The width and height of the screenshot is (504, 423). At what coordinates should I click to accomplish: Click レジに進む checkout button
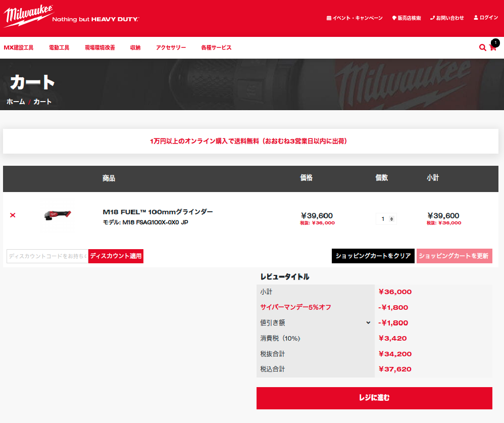click(x=374, y=398)
